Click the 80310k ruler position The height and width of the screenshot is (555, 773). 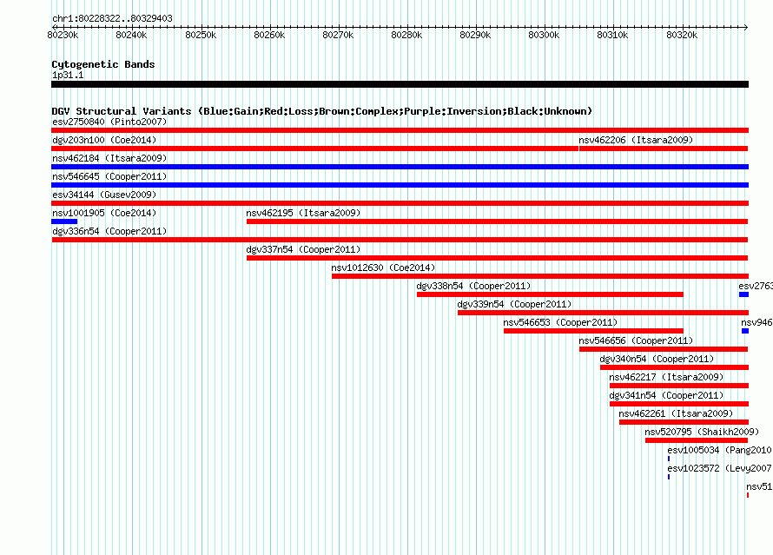(x=612, y=35)
